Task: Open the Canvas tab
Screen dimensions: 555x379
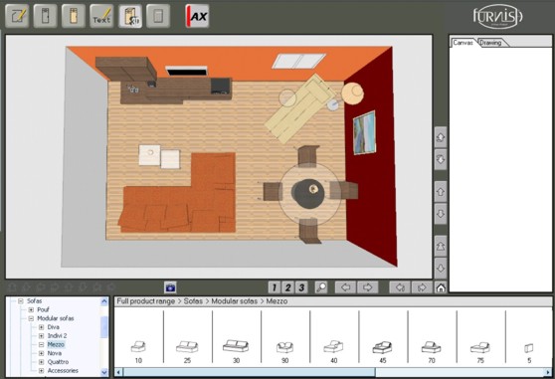Action: point(462,43)
